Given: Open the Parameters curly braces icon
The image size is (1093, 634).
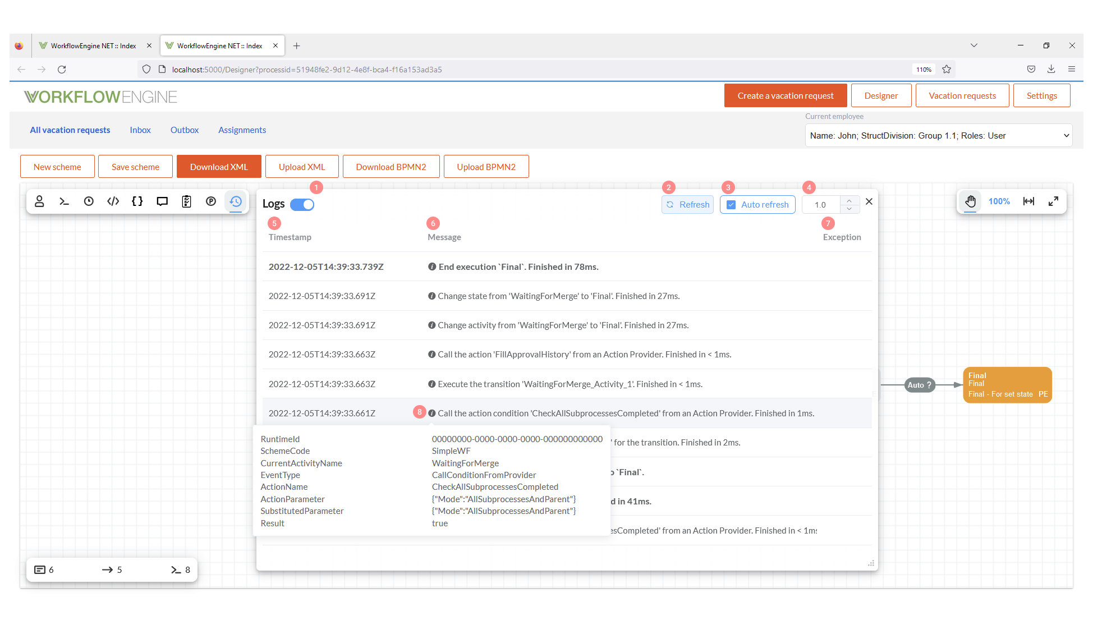Looking at the screenshot, I should click(137, 201).
